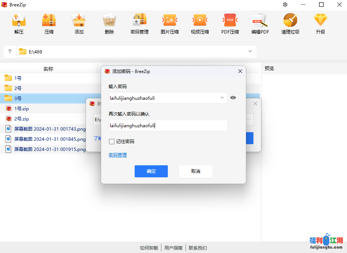Click the 压缩 compress icon
The width and height of the screenshot is (347, 253).
pos(49,21)
